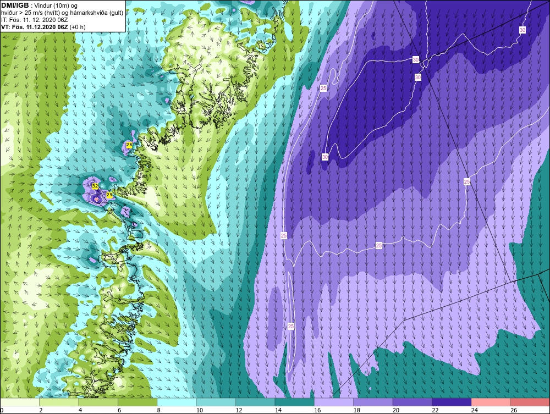
Task: Click the legend scale value 22
Action: click(435, 410)
